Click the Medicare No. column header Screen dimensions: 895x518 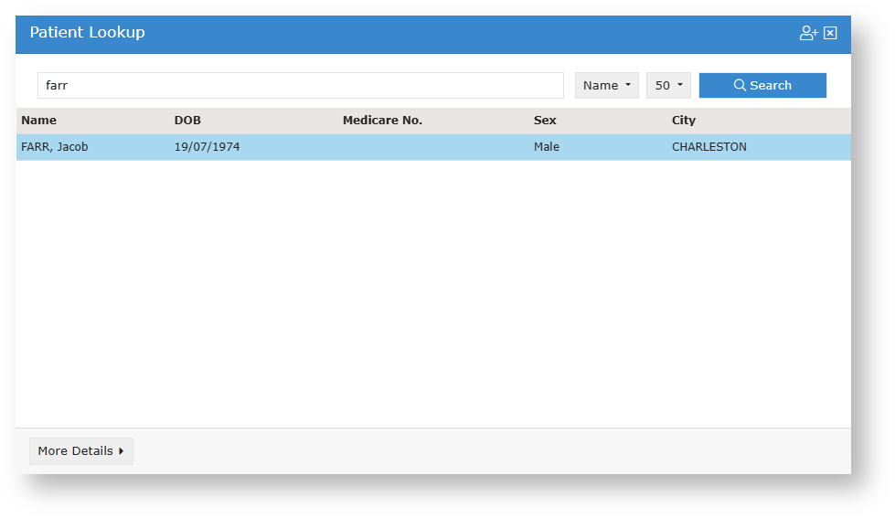tap(382, 121)
